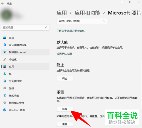Open link 了解关于选项的更多信息
The image size is (142, 128).
pos(71,31)
